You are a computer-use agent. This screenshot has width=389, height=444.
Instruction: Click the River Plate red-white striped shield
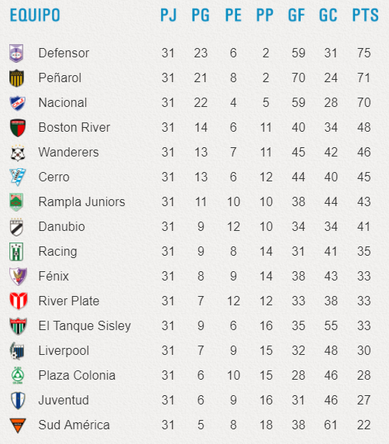(x=19, y=301)
